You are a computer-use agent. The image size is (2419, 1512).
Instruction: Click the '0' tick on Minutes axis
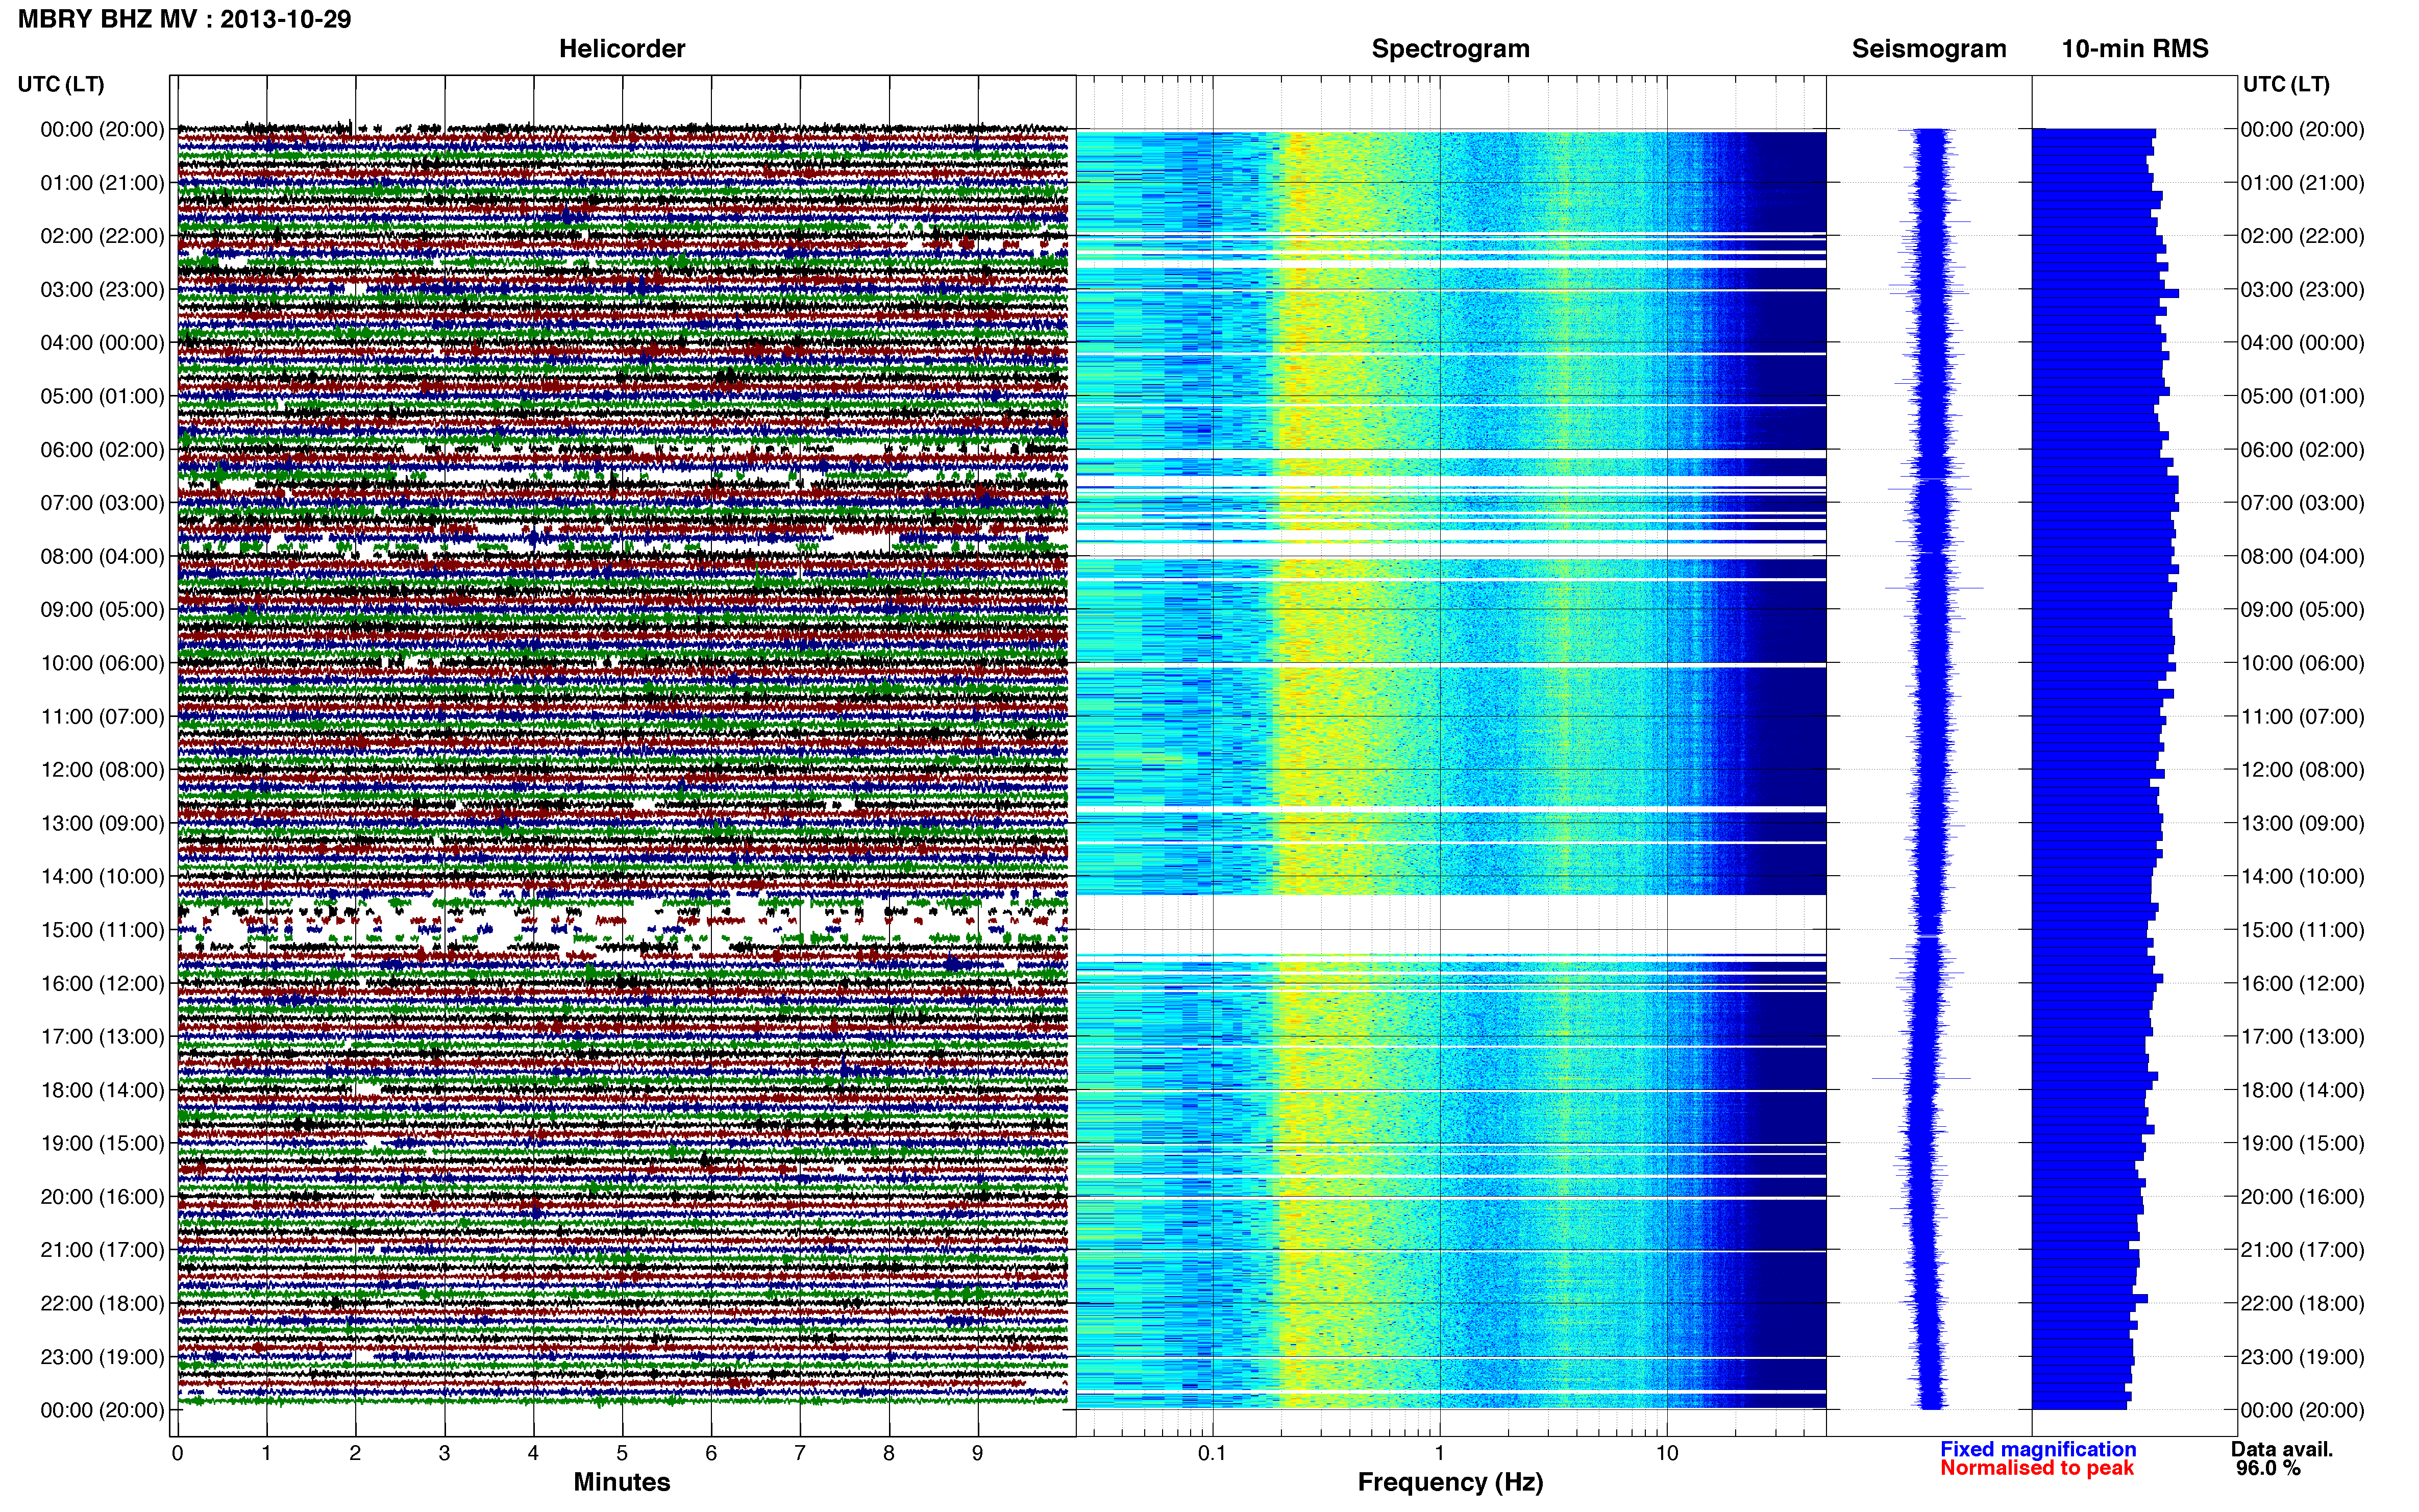(x=177, y=1453)
